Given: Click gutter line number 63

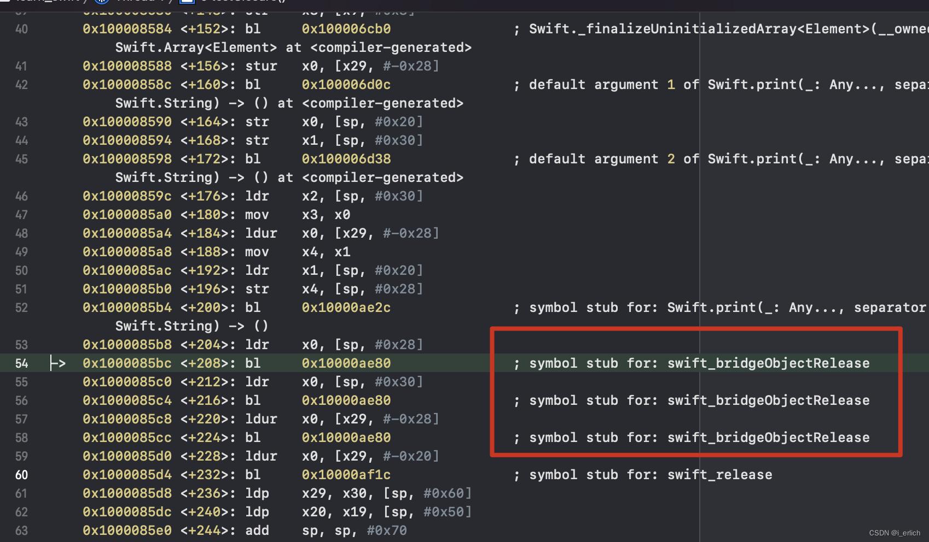Looking at the screenshot, I should pyautogui.click(x=21, y=531).
